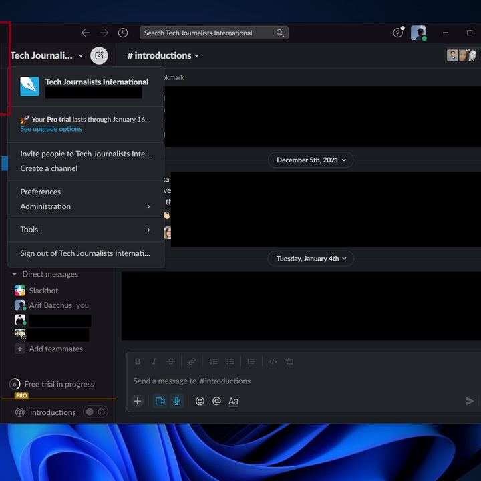Go back with the left arrow

[86, 33]
